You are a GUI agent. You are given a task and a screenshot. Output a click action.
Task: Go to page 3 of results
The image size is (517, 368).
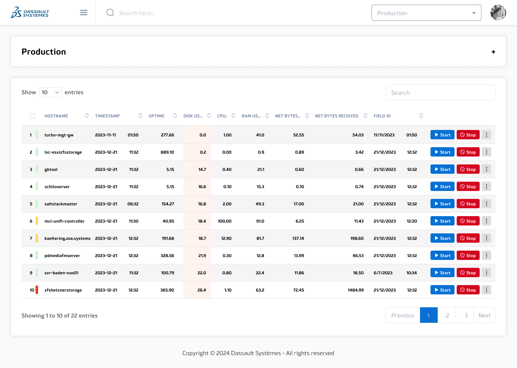[466, 315]
